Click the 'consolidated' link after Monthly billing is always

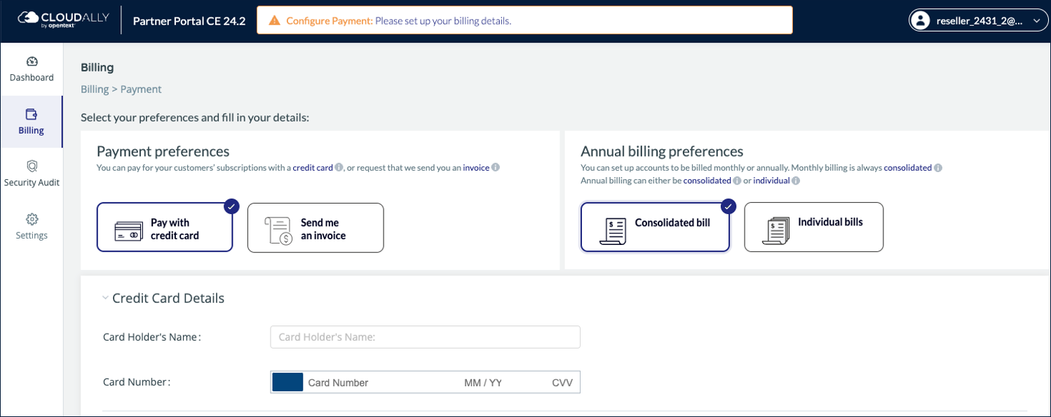907,168
